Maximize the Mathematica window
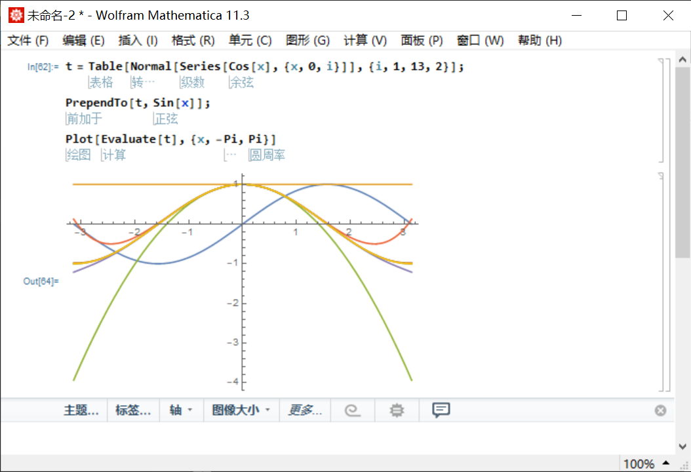 pyautogui.click(x=622, y=16)
